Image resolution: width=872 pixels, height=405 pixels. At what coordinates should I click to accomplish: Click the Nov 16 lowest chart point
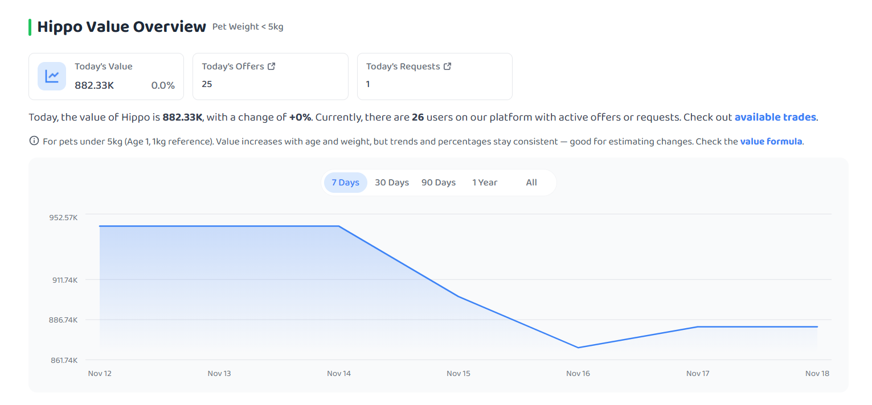(578, 348)
